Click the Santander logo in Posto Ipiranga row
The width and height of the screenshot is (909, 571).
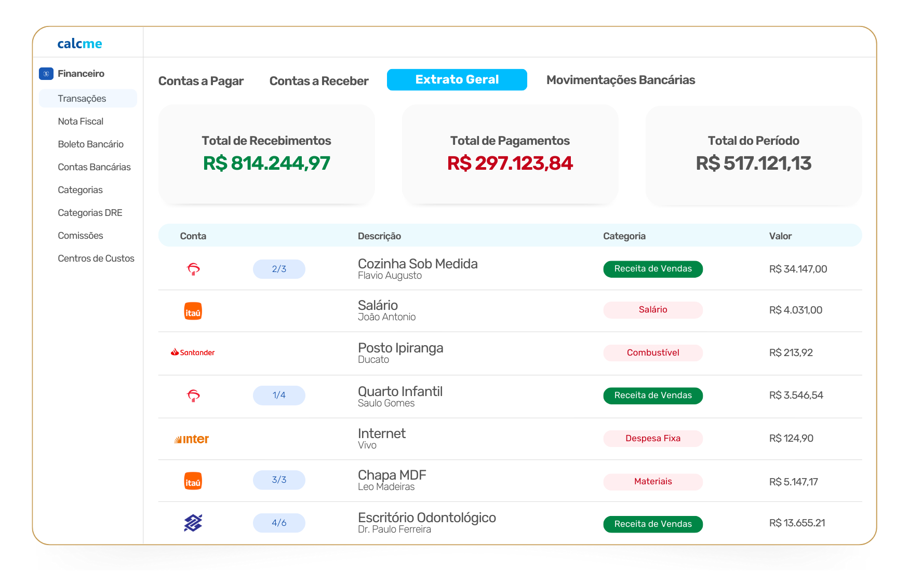pos(193,352)
